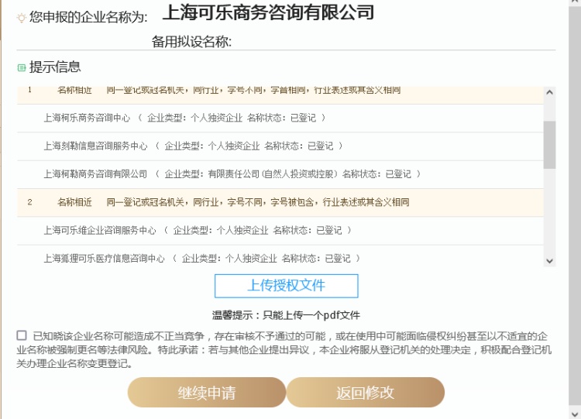Screen dimensions: 581x419
Task: Tick the 已知晓该企业名称 commitment checkbox
Action: 21,335
